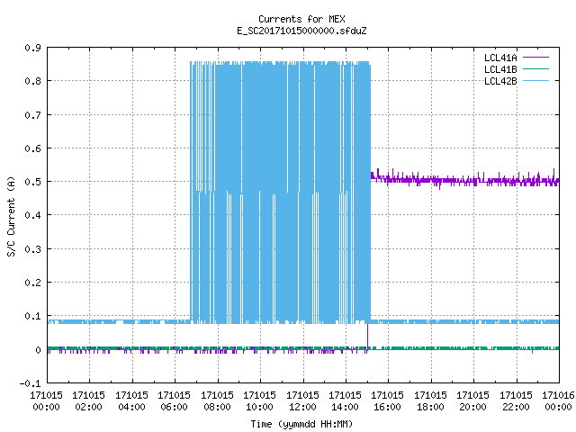Click the 171015 04:00 time tick label
Viewport: 576px width, 432px height.
pyautogui.click(x=131, y=401)
